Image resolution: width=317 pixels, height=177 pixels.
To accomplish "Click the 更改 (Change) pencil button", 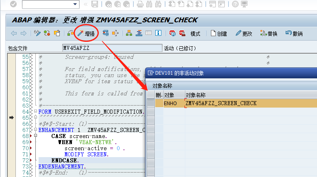I will [244, 33].
